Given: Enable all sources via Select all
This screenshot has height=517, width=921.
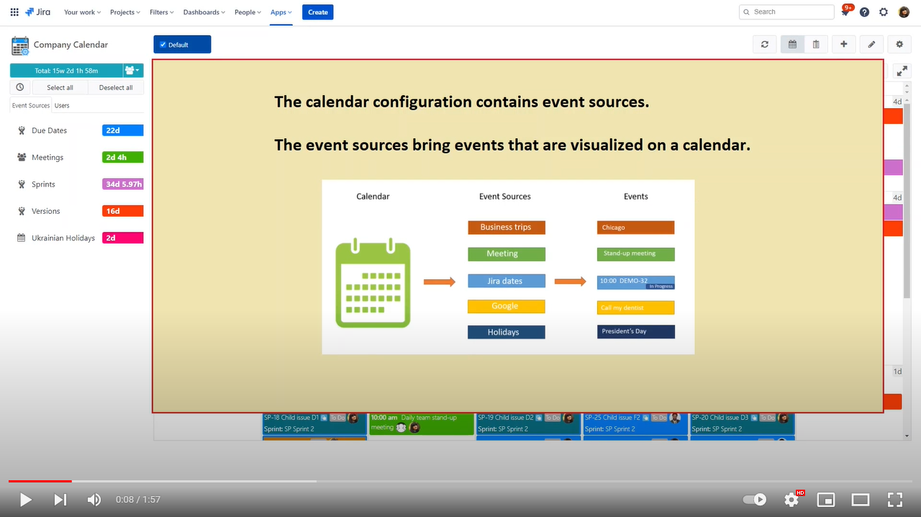Looking at the screenshot, I should click(x=60, y=86).
